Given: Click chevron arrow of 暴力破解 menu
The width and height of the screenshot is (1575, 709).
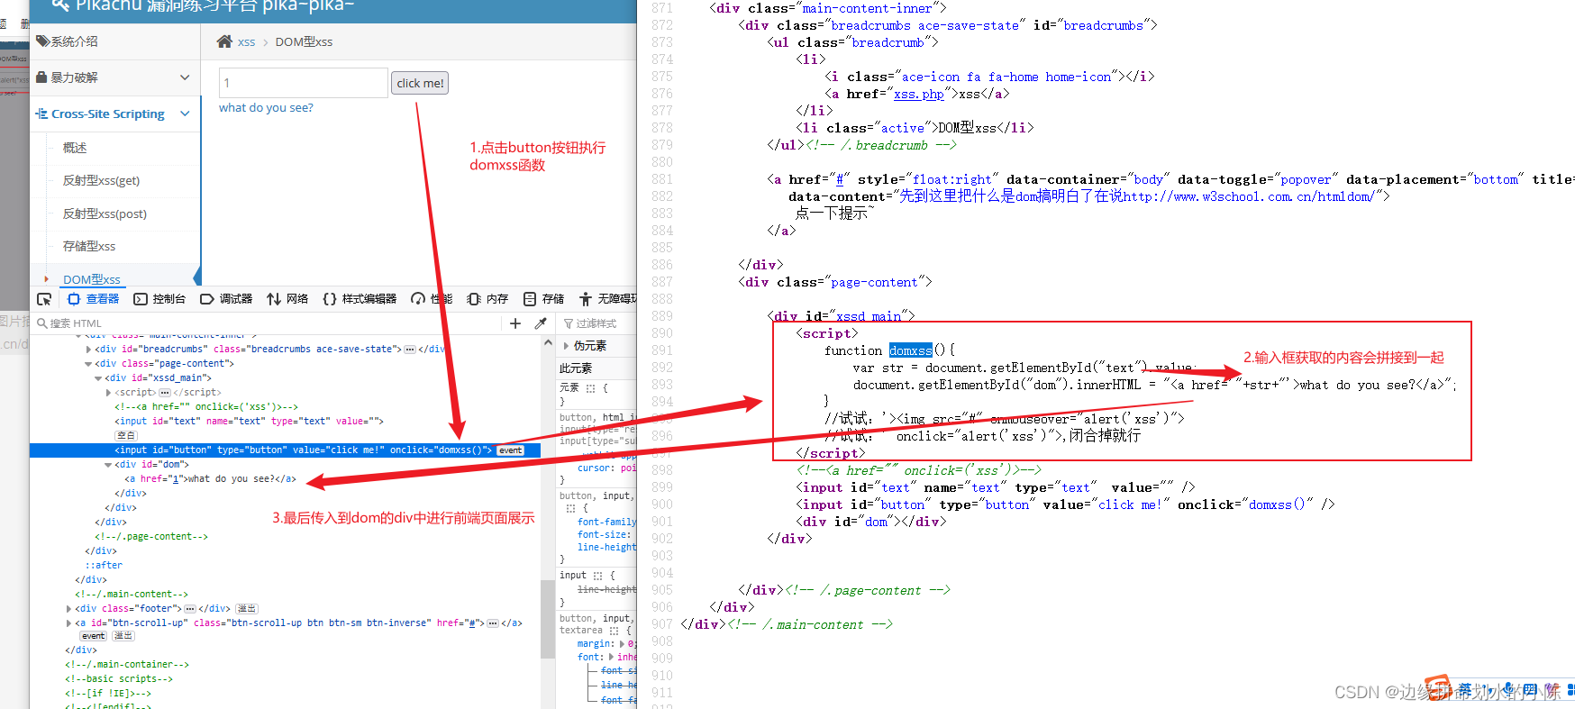Looking at the screenshot, I should (x=185, y=77).
